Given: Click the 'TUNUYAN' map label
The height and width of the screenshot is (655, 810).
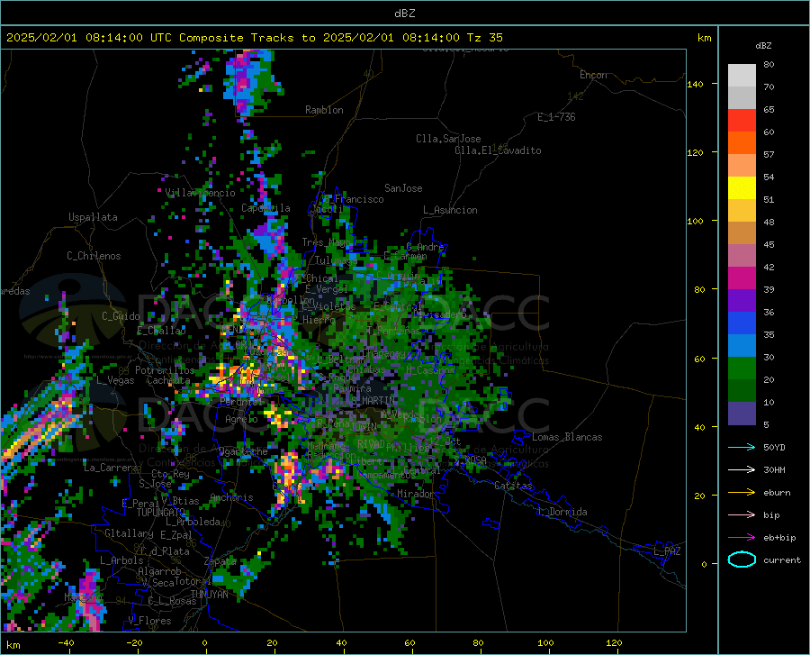Looking at the screenshot, I should click(209, 595).
